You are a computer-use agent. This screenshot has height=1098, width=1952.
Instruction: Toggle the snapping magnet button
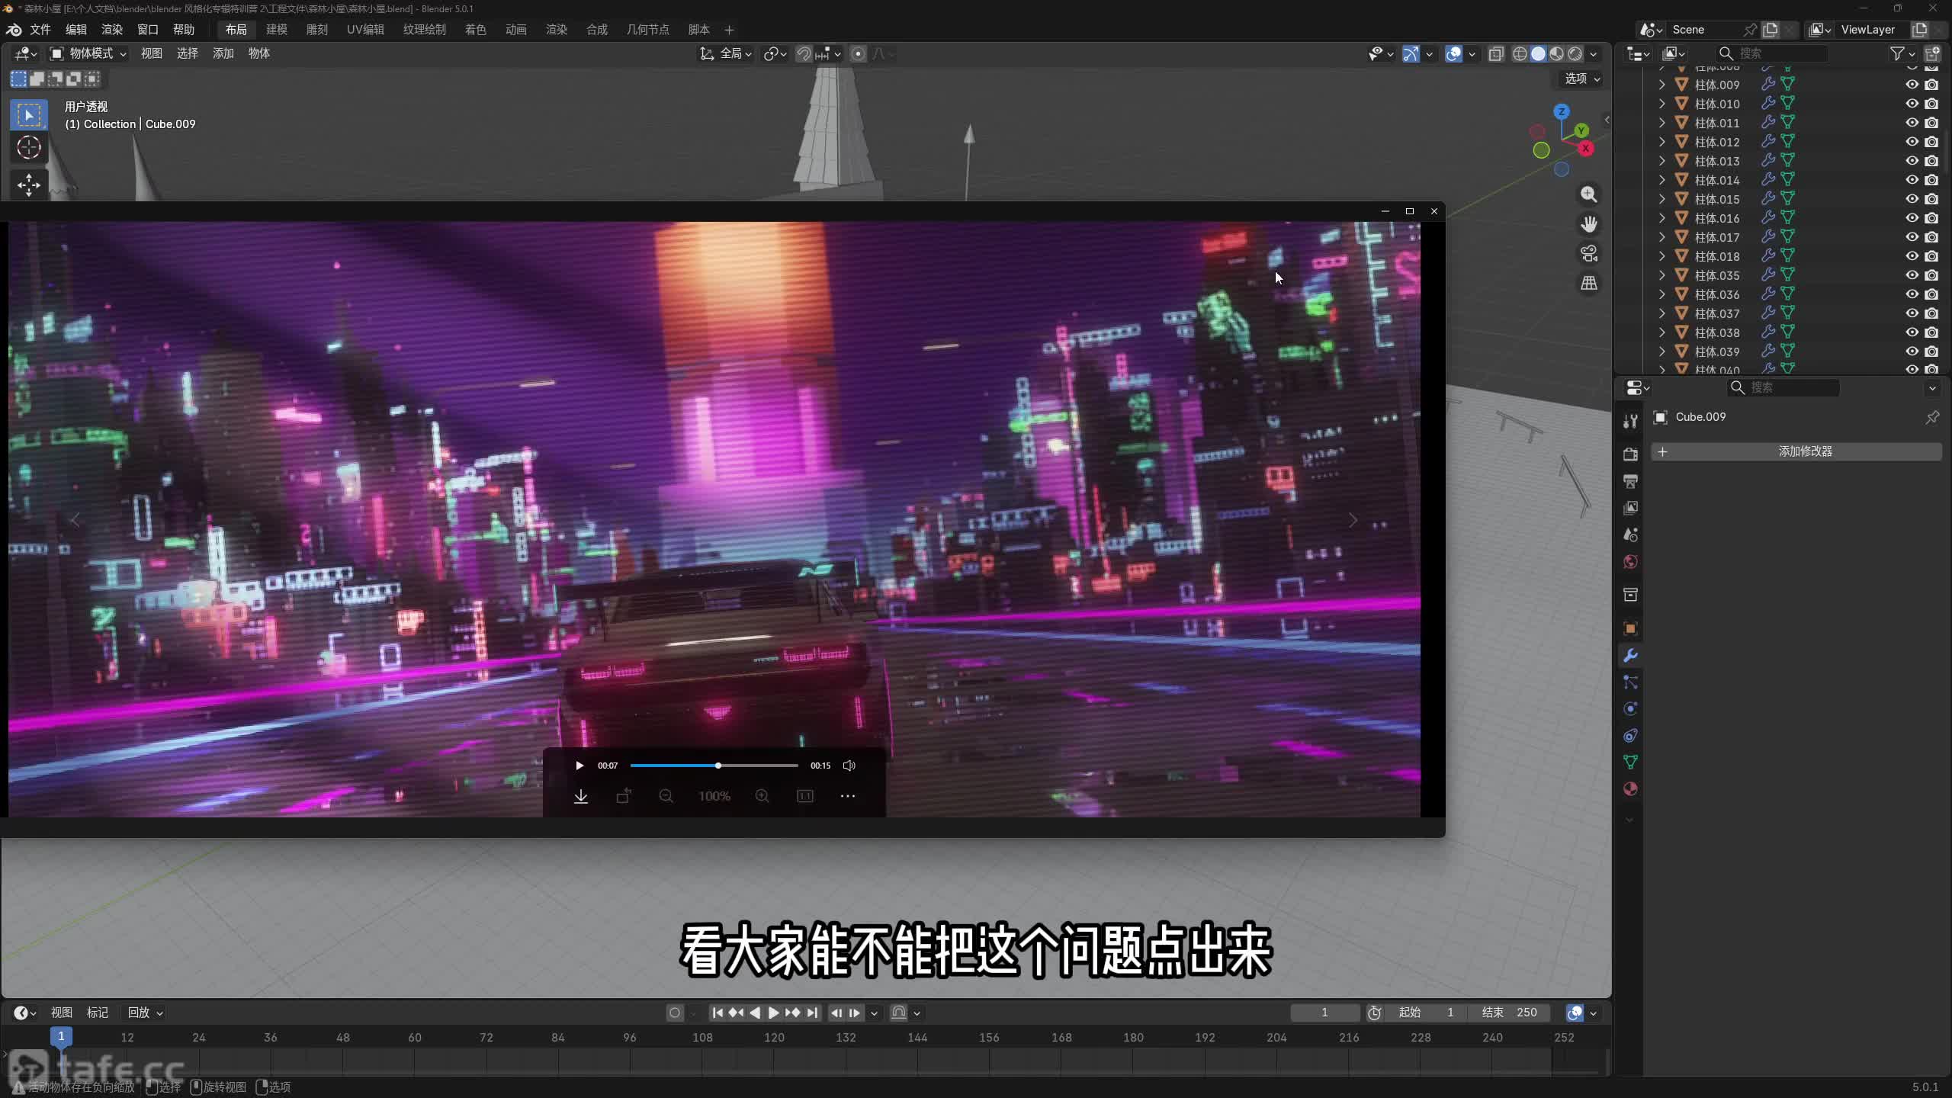(x=804, y=53)
